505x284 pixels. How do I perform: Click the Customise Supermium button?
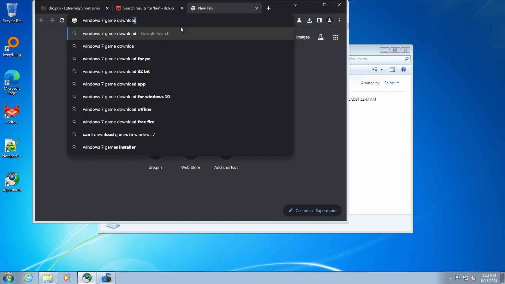pyautogui.click(x=312, y=210)
